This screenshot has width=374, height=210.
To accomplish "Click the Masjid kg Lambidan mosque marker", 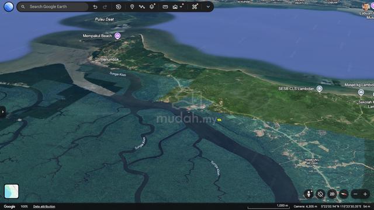I will [x=361, y=92].
